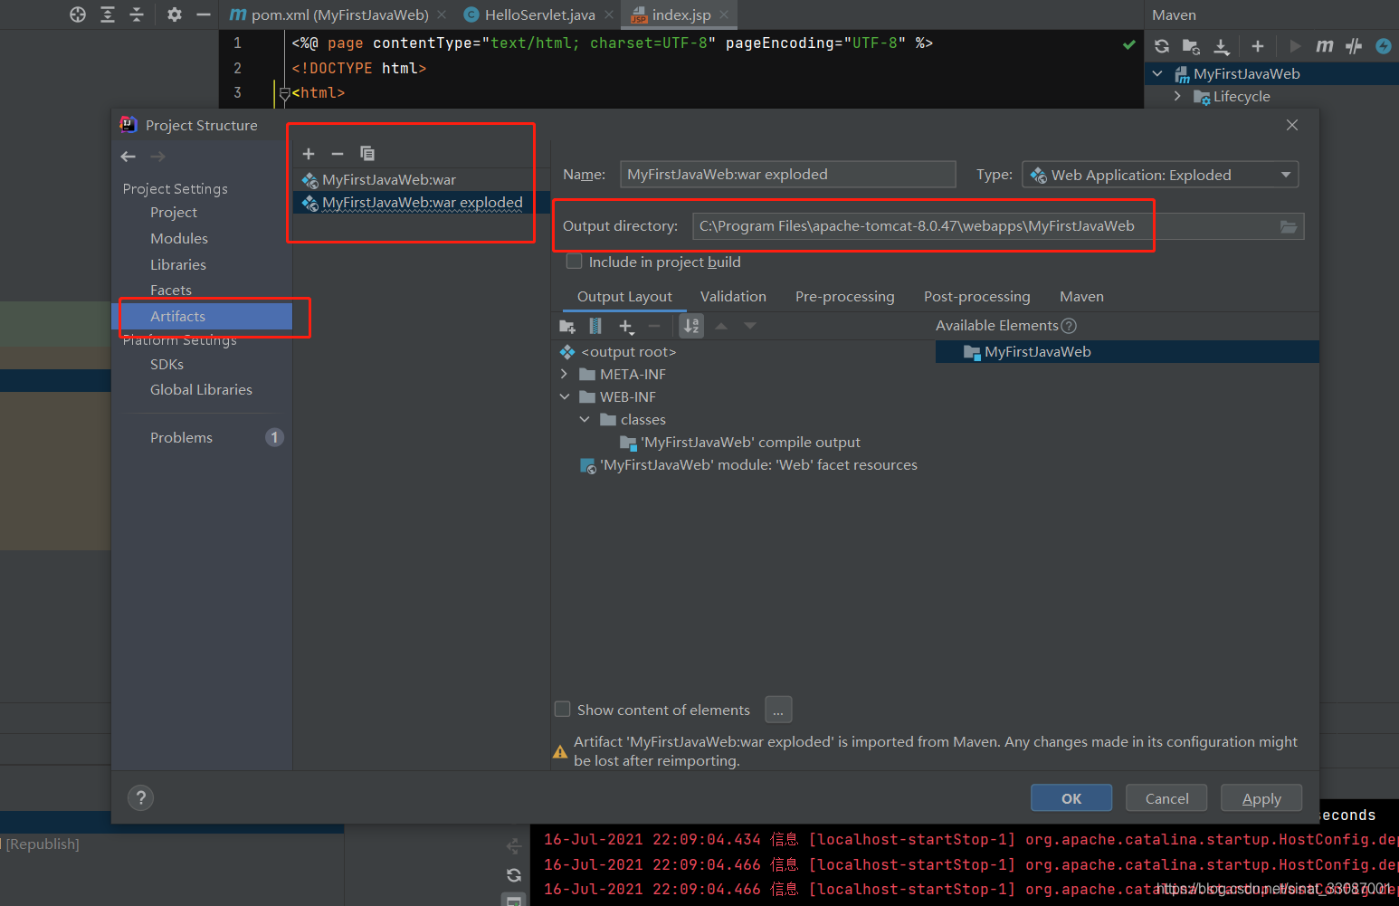Add a Maven project with the plus icon

point(1258,46)
